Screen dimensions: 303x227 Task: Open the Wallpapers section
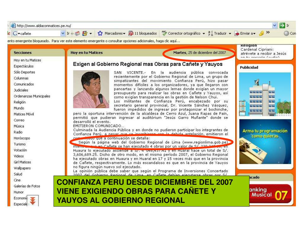(22, 168)
